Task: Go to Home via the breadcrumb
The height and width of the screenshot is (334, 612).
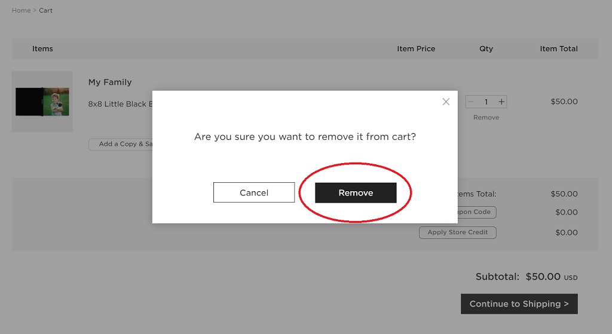Action: (x=21, y=11)
